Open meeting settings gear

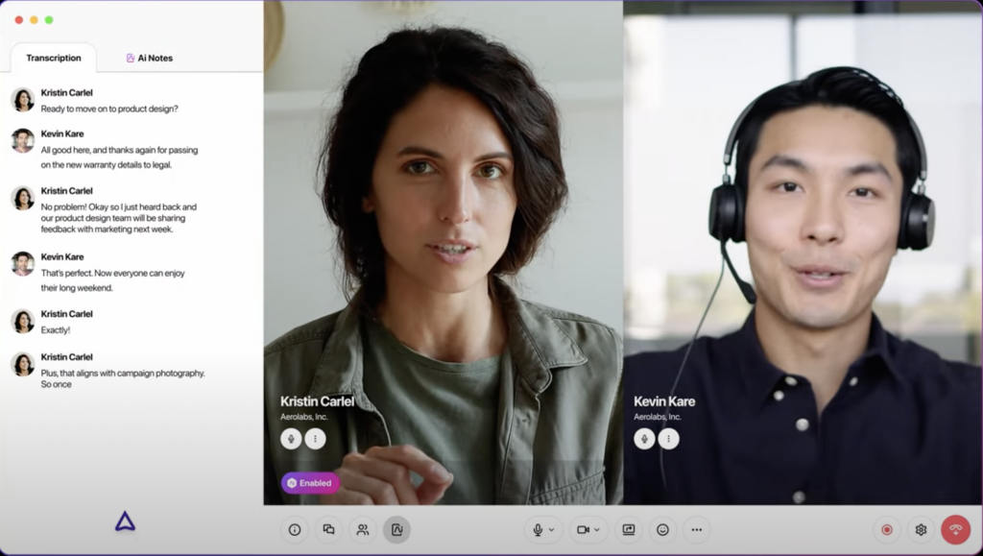922,529
